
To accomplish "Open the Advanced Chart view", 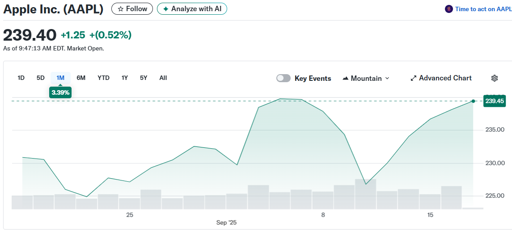I will [441, 78].
